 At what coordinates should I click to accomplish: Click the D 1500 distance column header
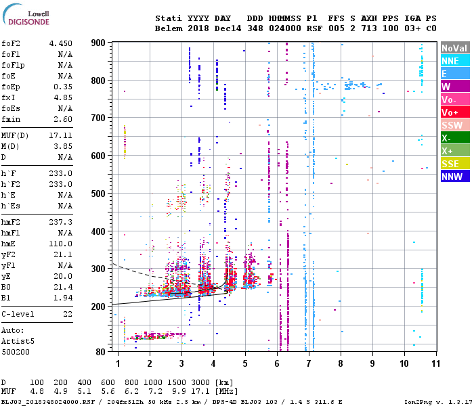(177, 382)
